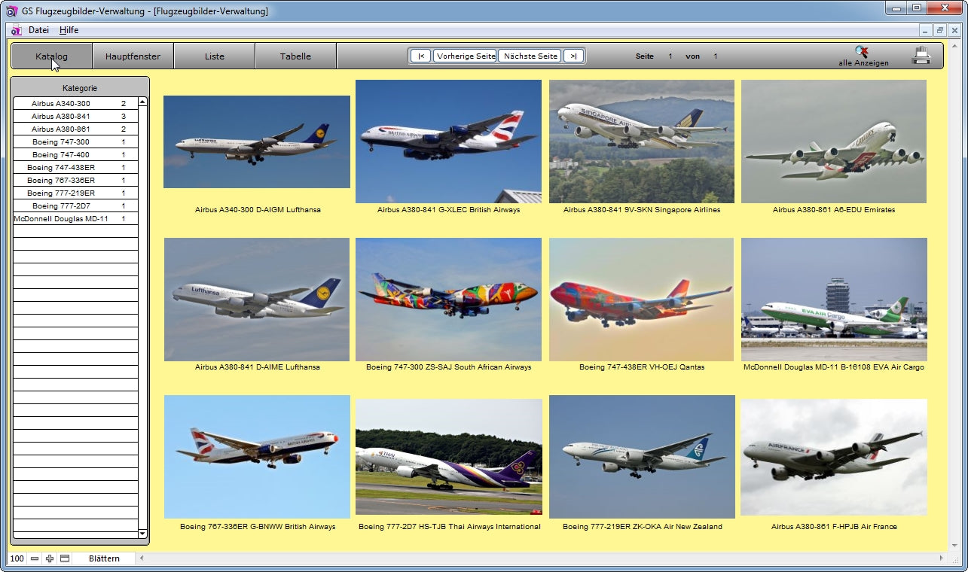This screenshot has height=572, width=968.
Task: Open Emirates A6-EDU thumbnail
Action: click(834, 141)
